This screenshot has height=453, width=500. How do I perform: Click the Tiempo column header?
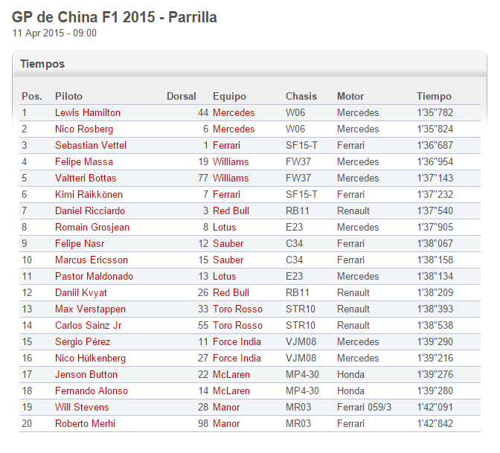pos(434,97)
